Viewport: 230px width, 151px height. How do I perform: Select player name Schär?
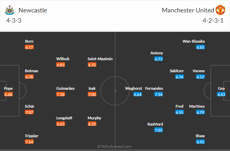pos(30,106)
